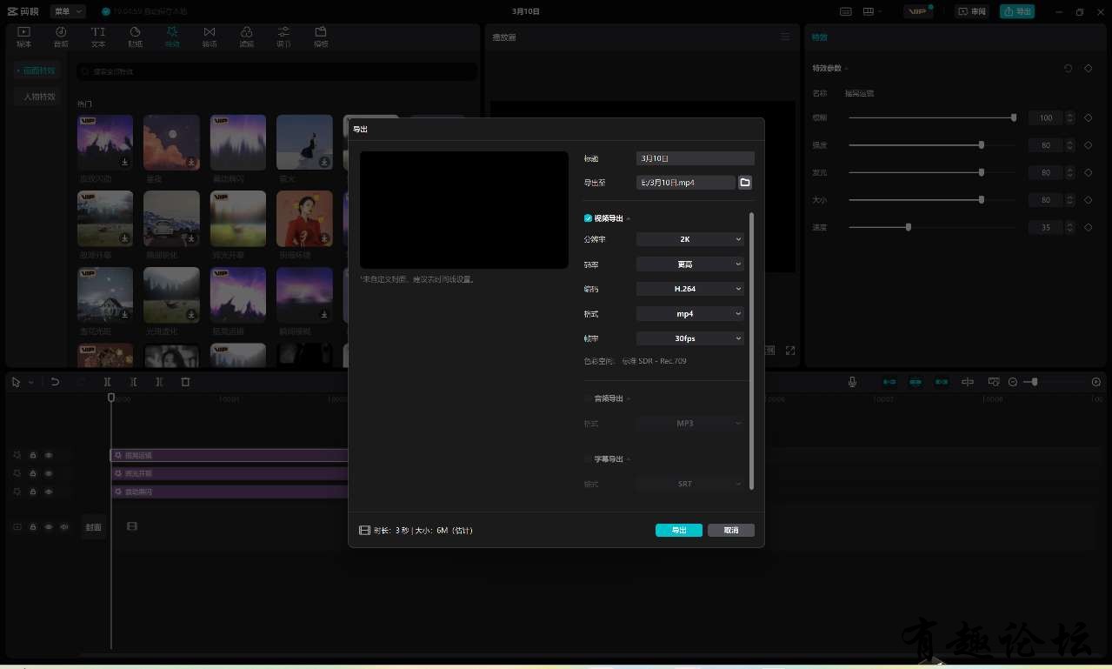1112x669 pixels.
Task: Click the microphone record icon above timeline
Action: [852, 382]
